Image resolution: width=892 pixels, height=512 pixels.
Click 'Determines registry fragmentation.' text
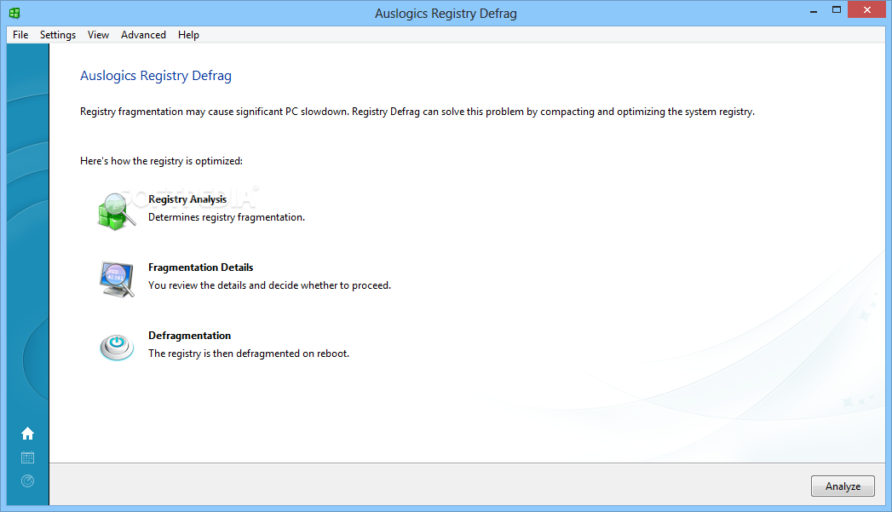pyautogui.click(x=227, y=217)
